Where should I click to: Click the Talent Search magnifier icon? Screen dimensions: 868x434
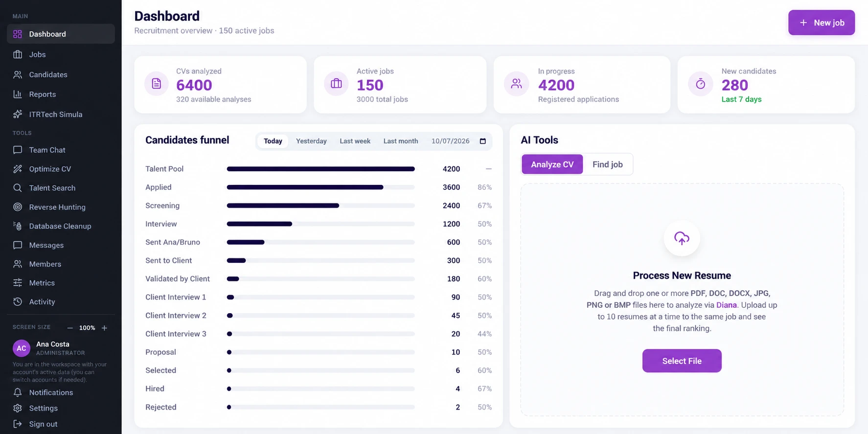pos(18,188)
